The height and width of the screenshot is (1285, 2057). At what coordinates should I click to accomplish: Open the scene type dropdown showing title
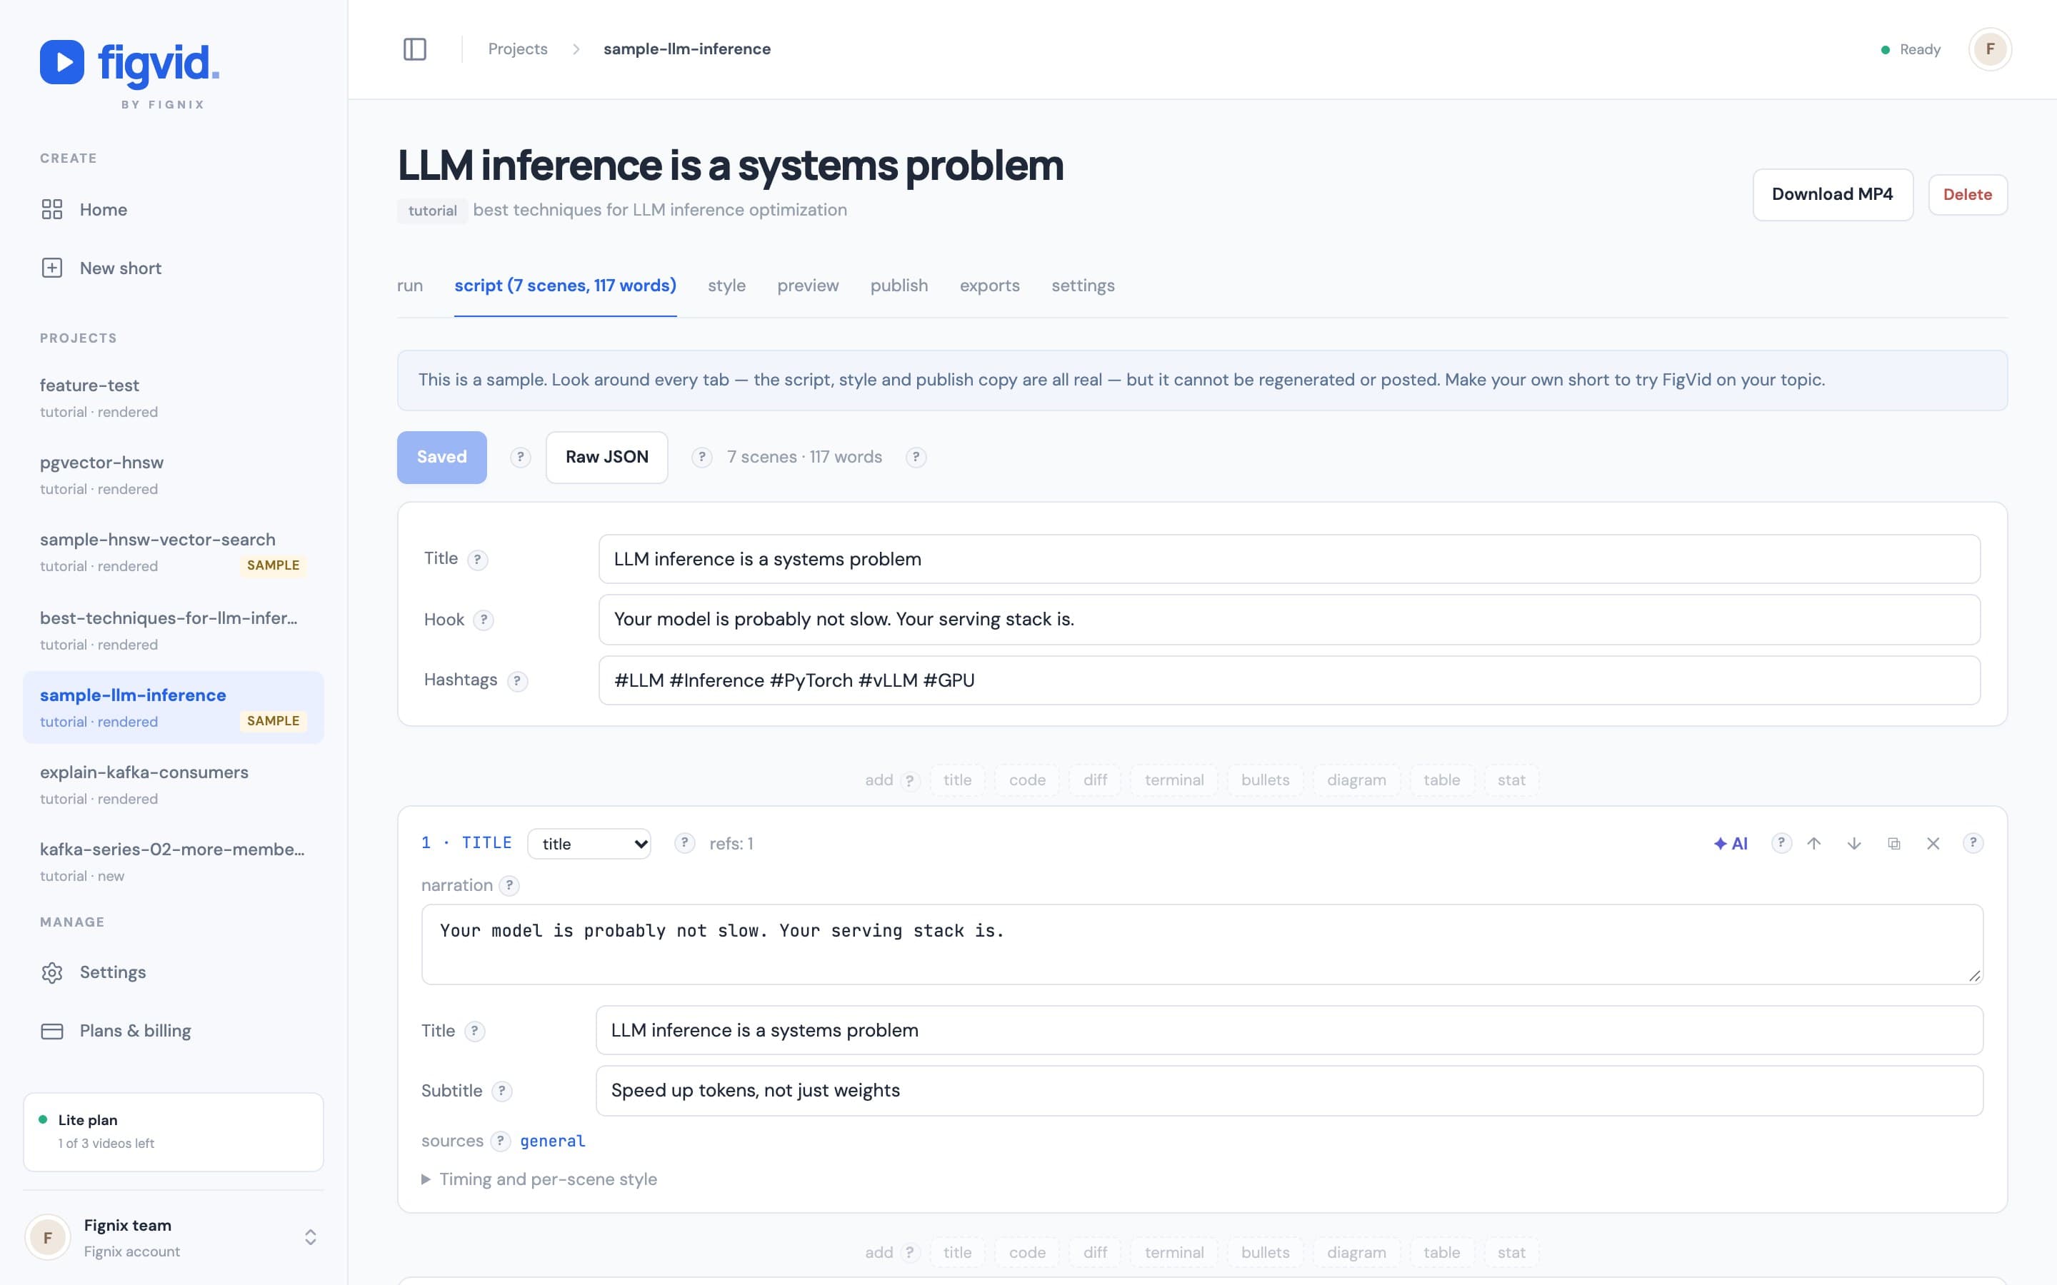(x=589, y=843)
